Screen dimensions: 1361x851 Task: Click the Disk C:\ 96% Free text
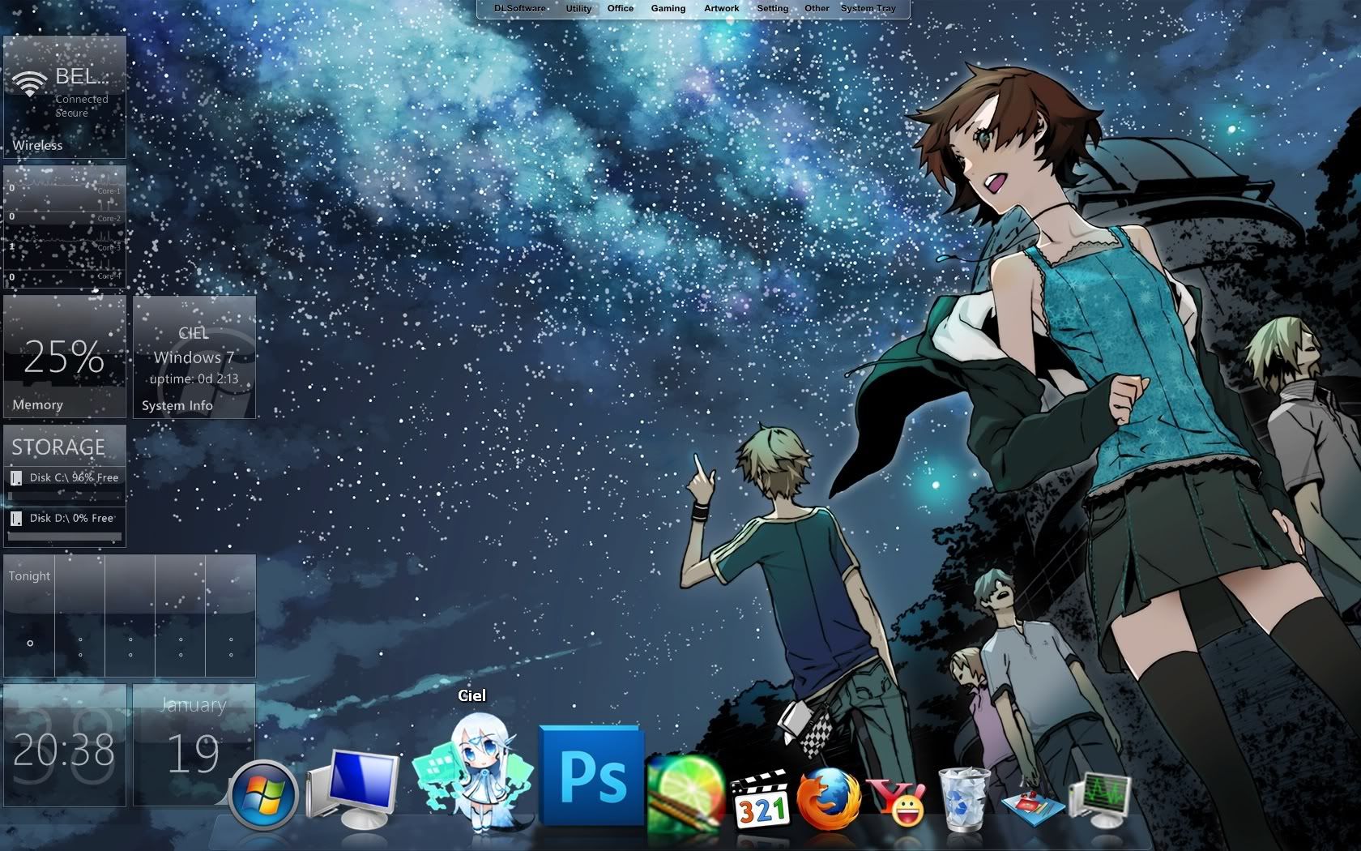point(74,477)
